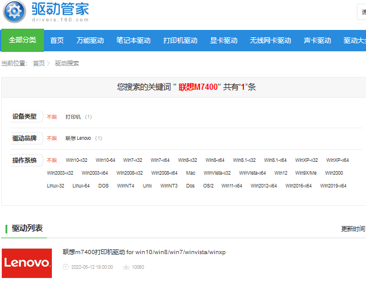Sort driver list by 更新时间
Screen dimensions: 366x281
[353, 229]
